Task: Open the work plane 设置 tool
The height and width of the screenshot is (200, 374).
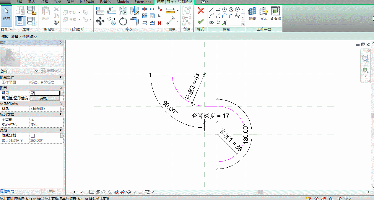Action: (252, 14)
